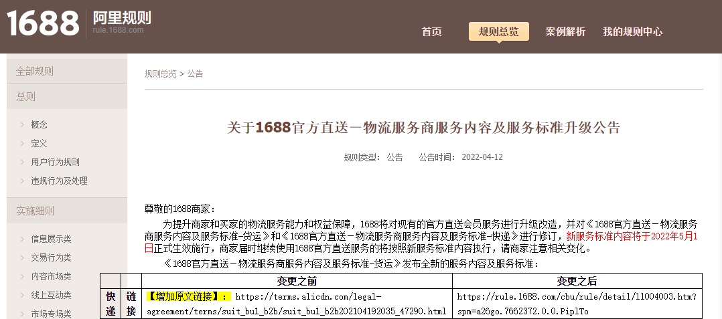Go to the 首页 tab
722x319 pixels.
(431, 31)
